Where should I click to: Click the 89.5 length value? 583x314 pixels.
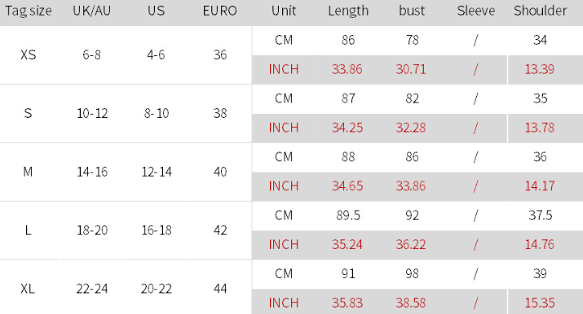pos(348,215)
